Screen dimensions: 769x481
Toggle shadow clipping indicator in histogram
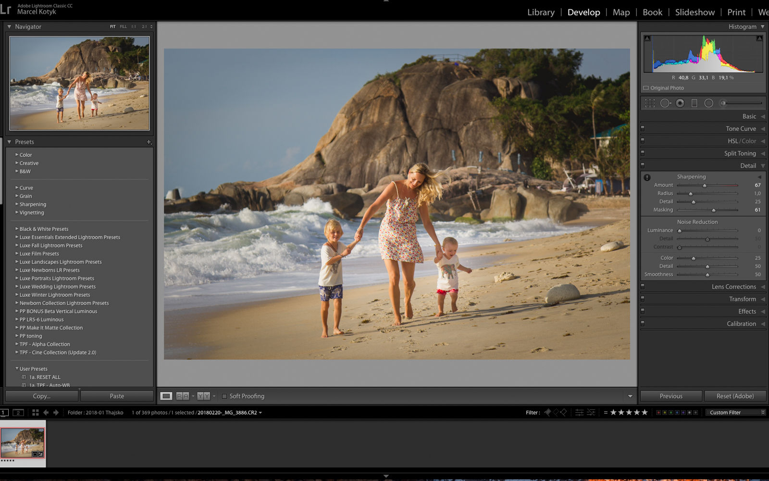click(x=647, y=38)
